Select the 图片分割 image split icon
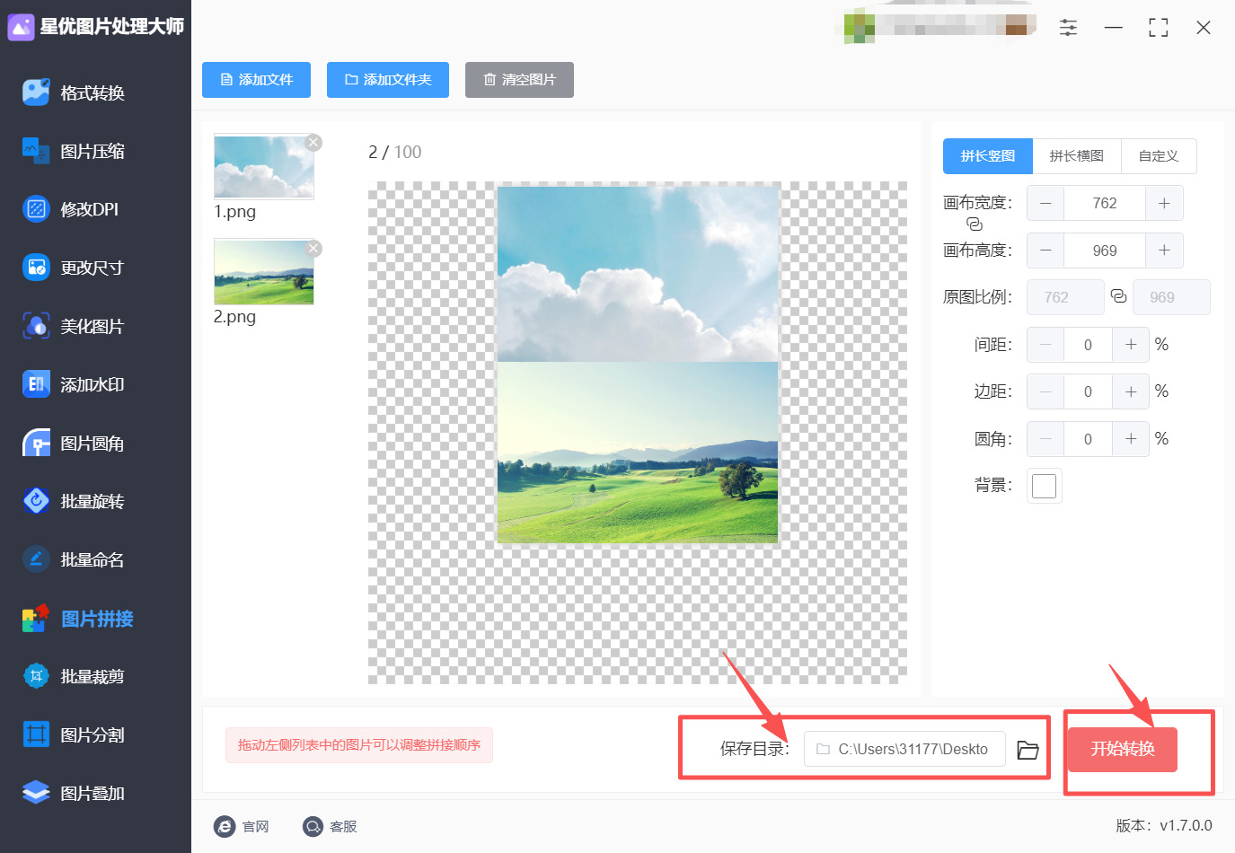Viewport: 1235px width, 853px height. (x=36, y=734)
